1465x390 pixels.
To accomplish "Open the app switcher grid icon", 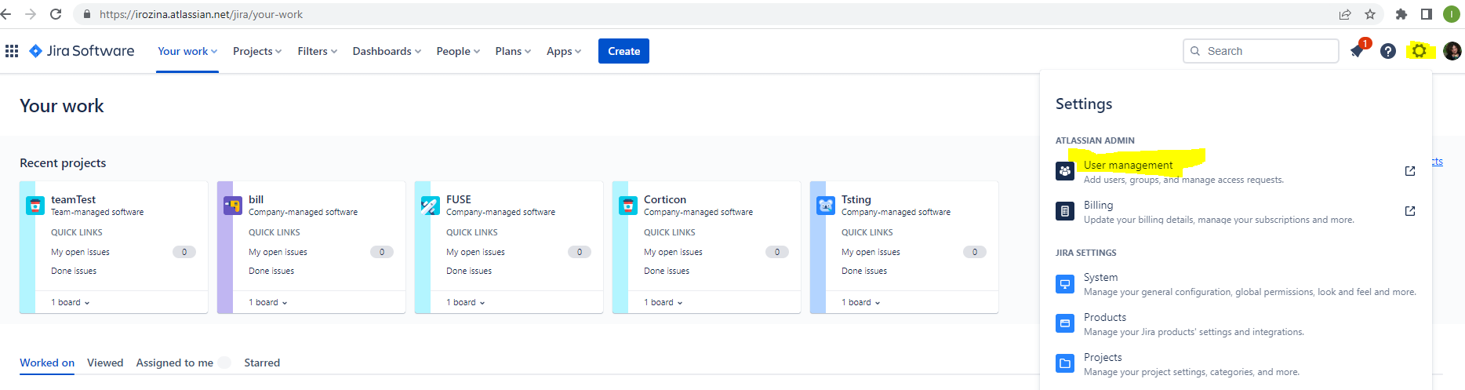I will 12,51.
